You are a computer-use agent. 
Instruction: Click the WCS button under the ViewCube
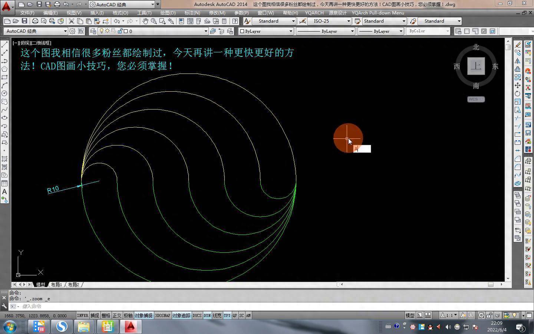click(x=476, y=99)
